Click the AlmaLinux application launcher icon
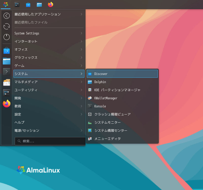The height and width of the screenshot is (190, 203). point(6,4)
